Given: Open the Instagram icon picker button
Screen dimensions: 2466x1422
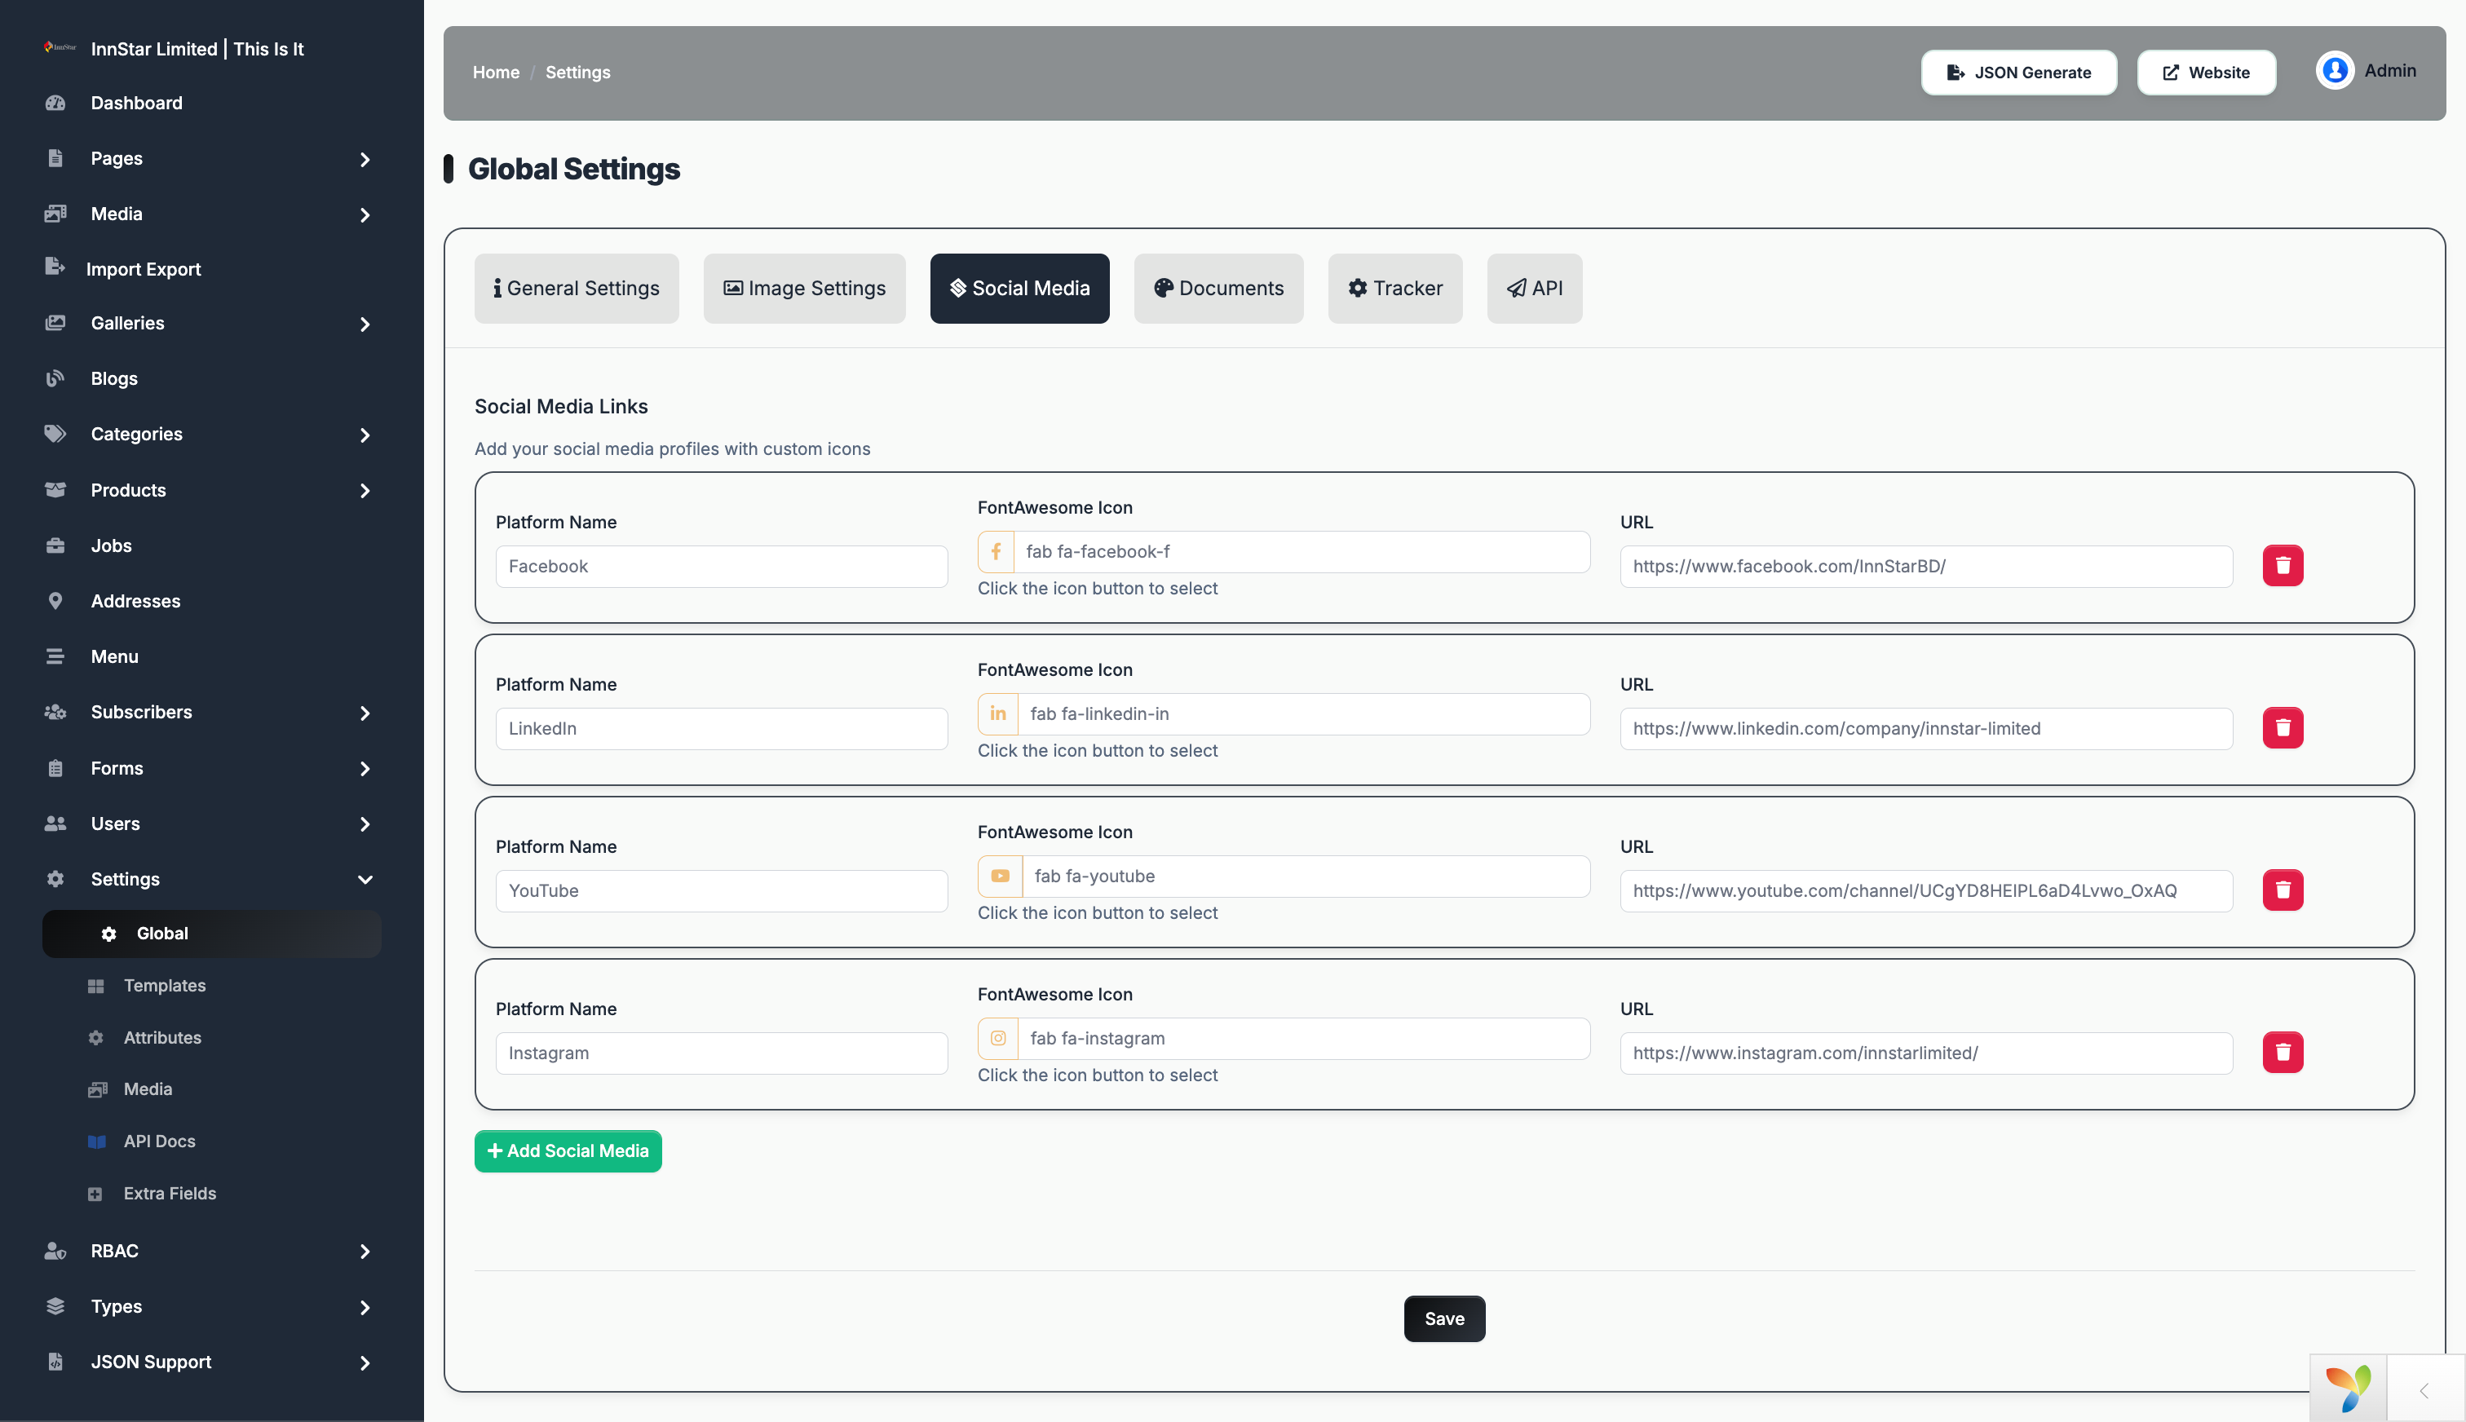Looking at the screenshot, I should click(x=997, y=1038).
